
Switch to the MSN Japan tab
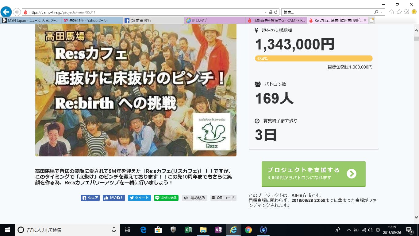[x=31, y=21]
